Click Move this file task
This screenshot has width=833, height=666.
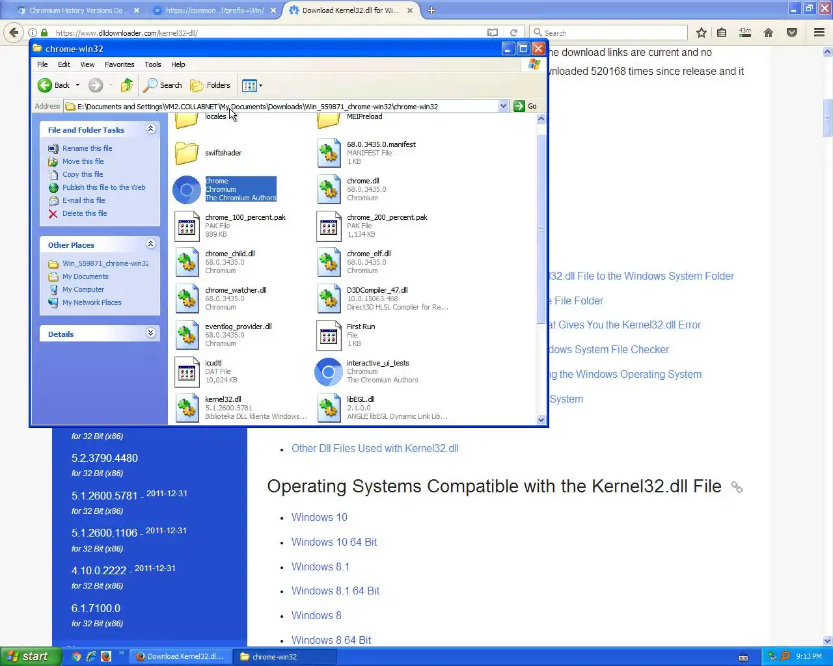coord(83,161)
